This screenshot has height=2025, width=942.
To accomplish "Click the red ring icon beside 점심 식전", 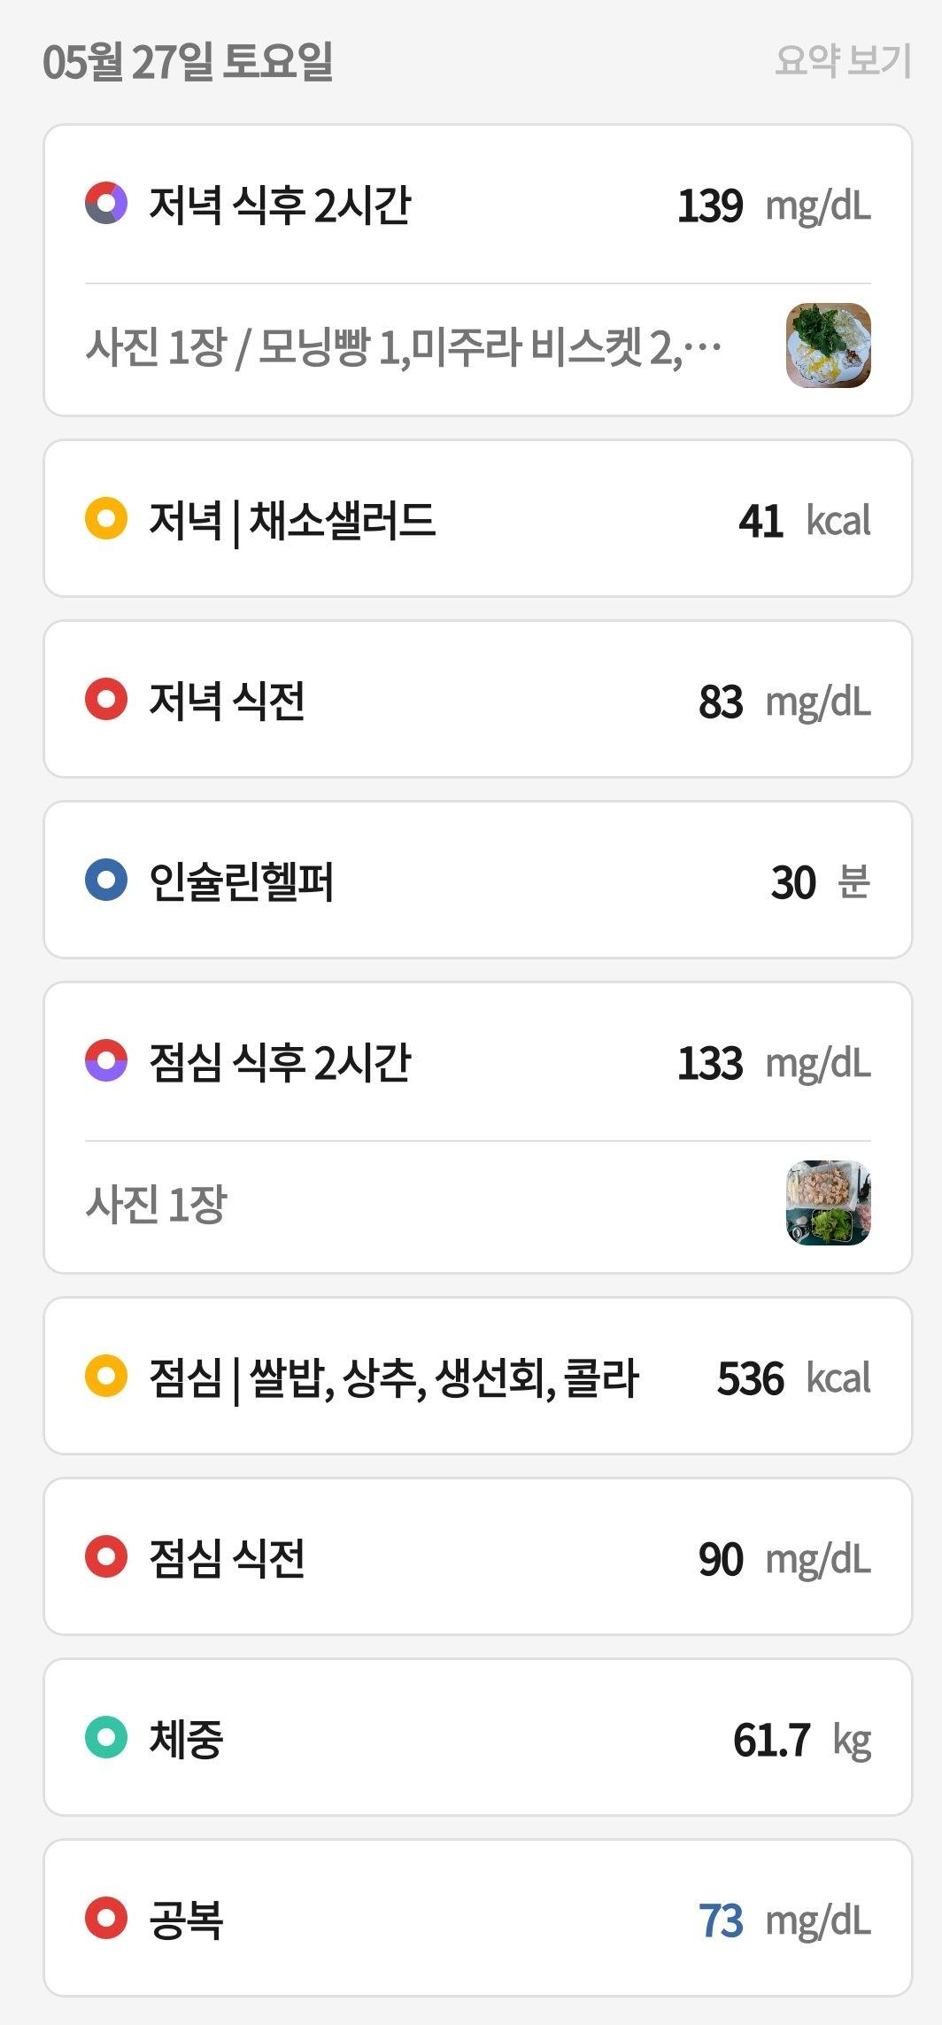I will point(106,1557).
